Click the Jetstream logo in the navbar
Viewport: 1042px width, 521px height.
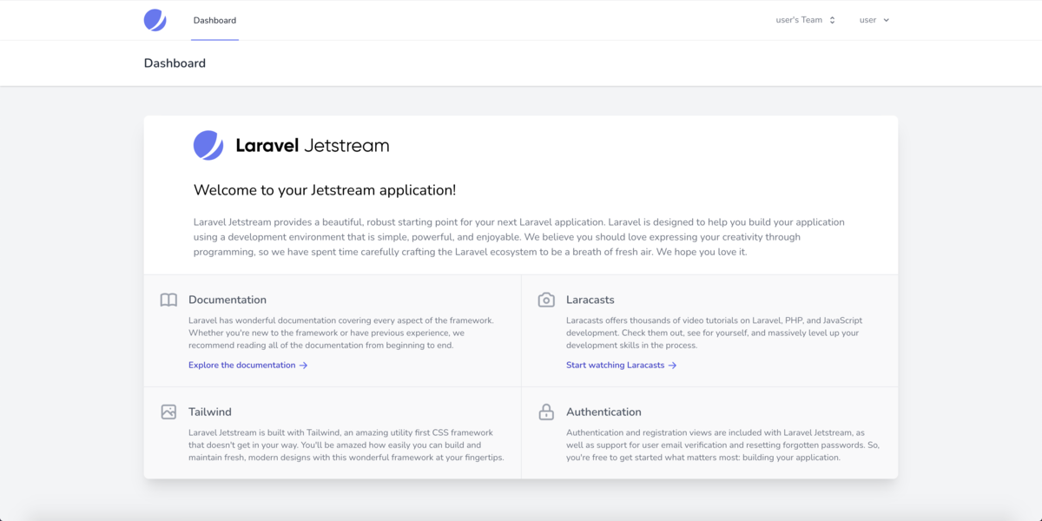[x=155, y=20]
